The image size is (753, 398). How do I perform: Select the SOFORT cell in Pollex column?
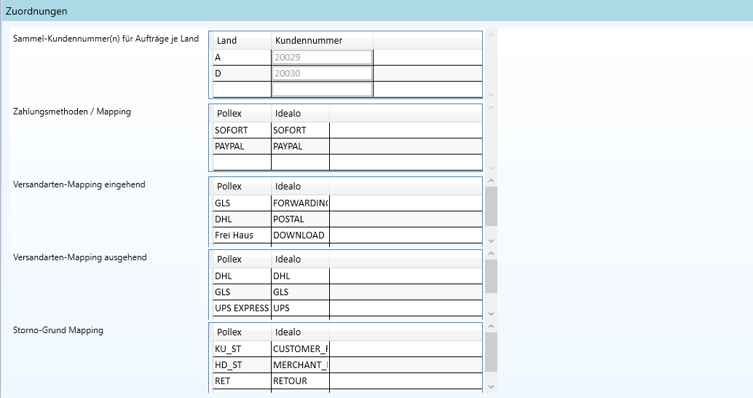[242, 130]
